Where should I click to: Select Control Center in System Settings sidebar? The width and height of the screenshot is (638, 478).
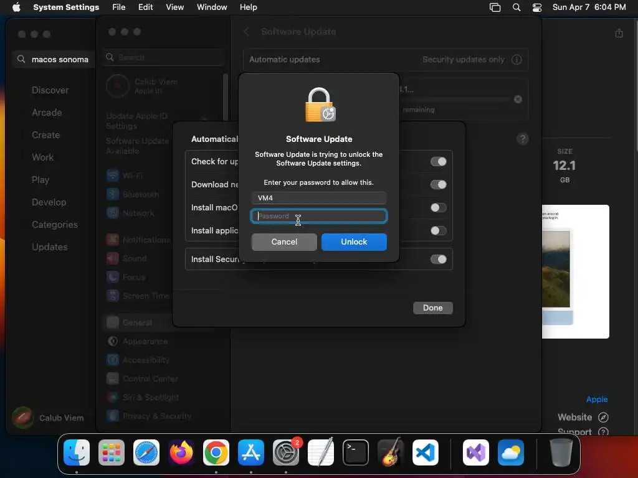tap(143, 379)
